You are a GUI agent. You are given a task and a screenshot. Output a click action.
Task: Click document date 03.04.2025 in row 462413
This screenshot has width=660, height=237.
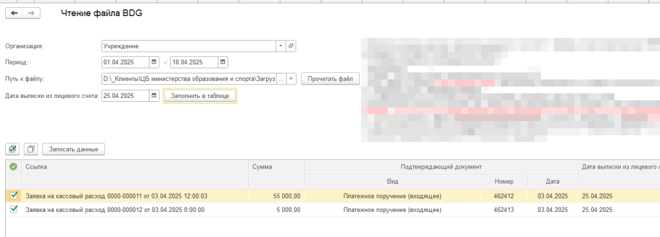(x=552, y=210)
